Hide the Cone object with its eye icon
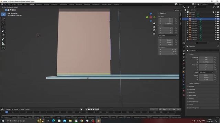 [x=216, y=14]
